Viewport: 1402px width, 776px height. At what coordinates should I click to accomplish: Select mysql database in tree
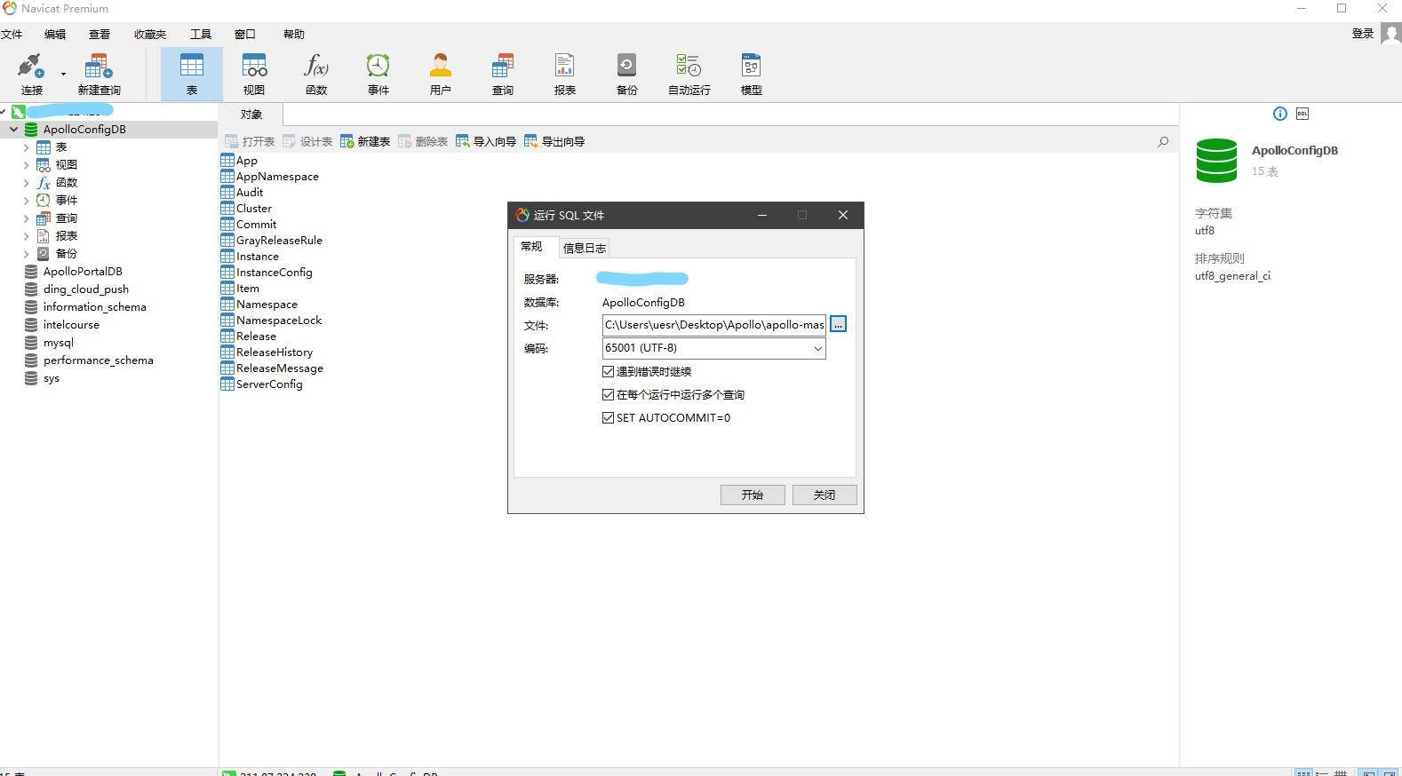[59, 343]
